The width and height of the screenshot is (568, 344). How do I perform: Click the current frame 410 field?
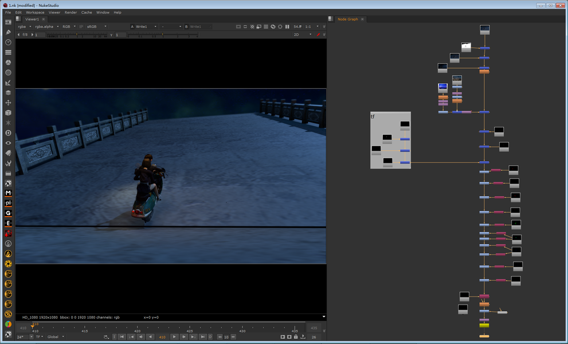pos(162,337)
